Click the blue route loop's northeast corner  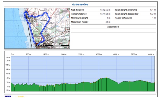coord(45,13)
